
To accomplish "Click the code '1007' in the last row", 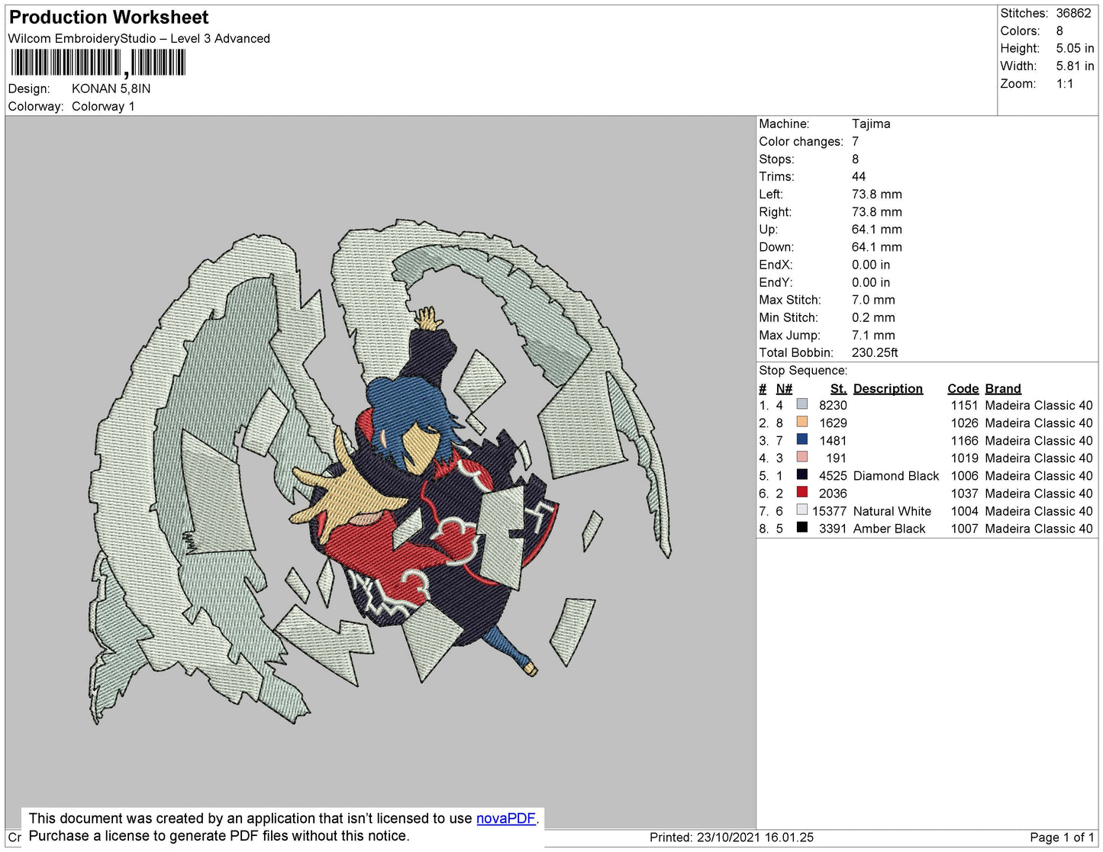I will [964, 529].
